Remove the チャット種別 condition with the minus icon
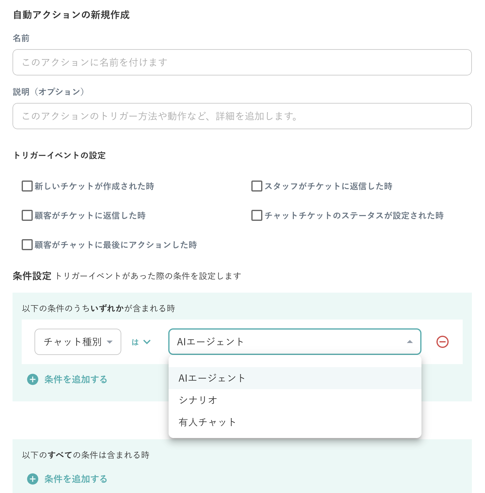Viewport: 485px width, 493px height. click(442, 342)
